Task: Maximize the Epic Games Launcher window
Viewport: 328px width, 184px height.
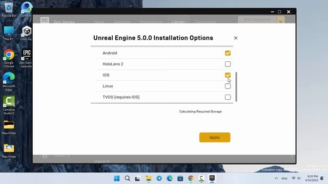Action: [x=279, y=12]
